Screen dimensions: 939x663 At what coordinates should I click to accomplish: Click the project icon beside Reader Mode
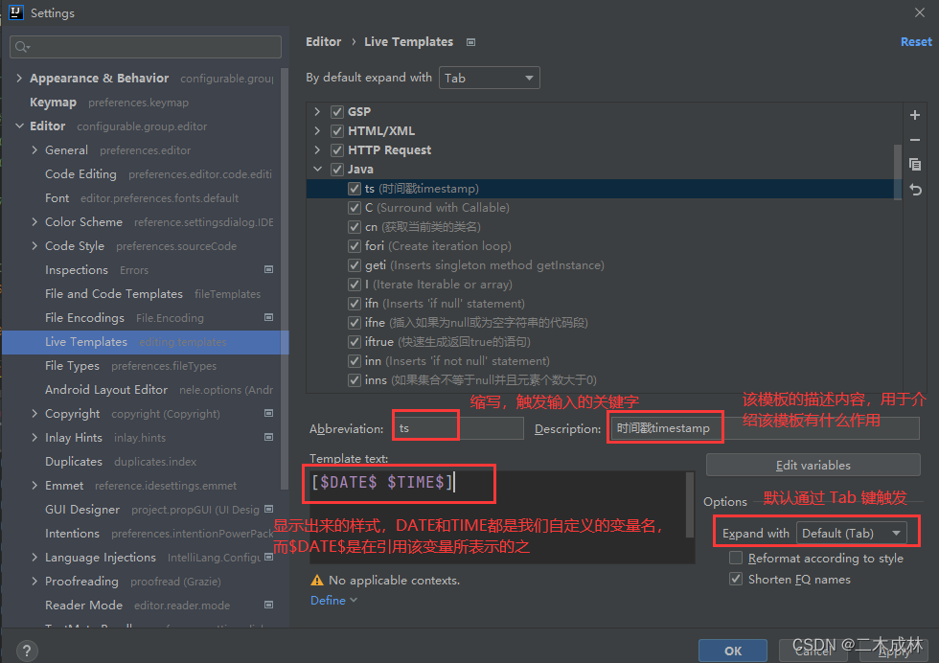269,605
